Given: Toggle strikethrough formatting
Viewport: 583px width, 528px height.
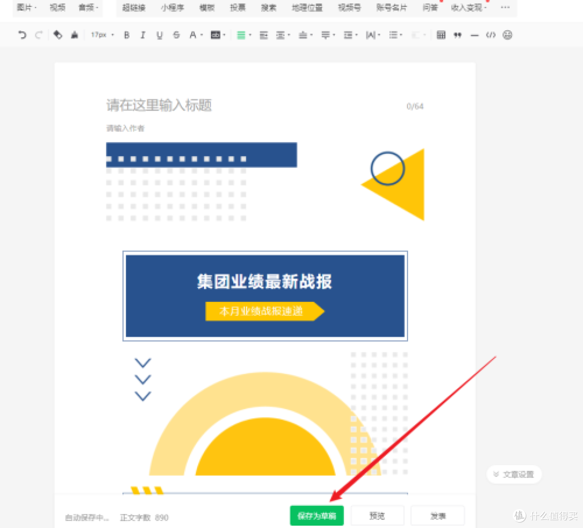Looking at the screenshot, I should (177, 35).
